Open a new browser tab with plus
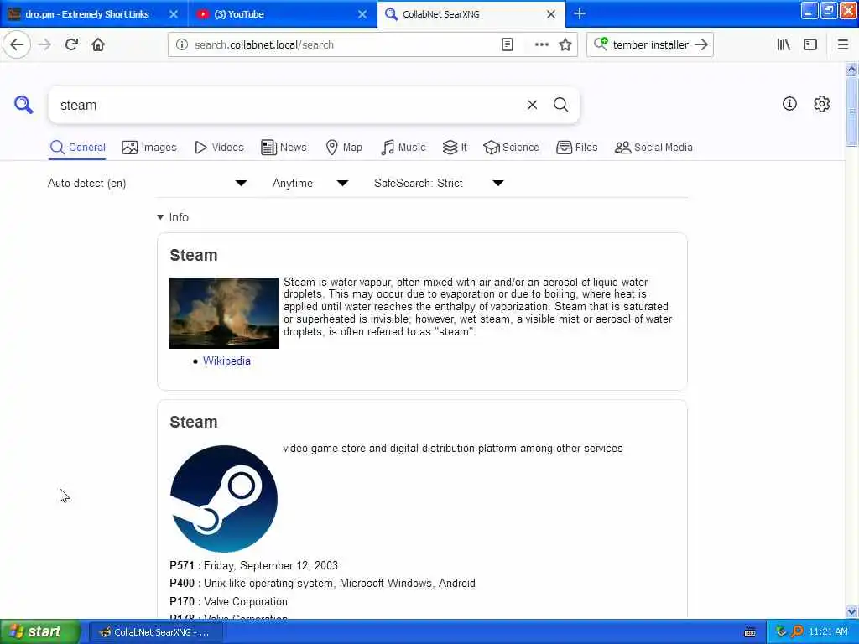Screen dimensions: 859x644 point(579,13)
